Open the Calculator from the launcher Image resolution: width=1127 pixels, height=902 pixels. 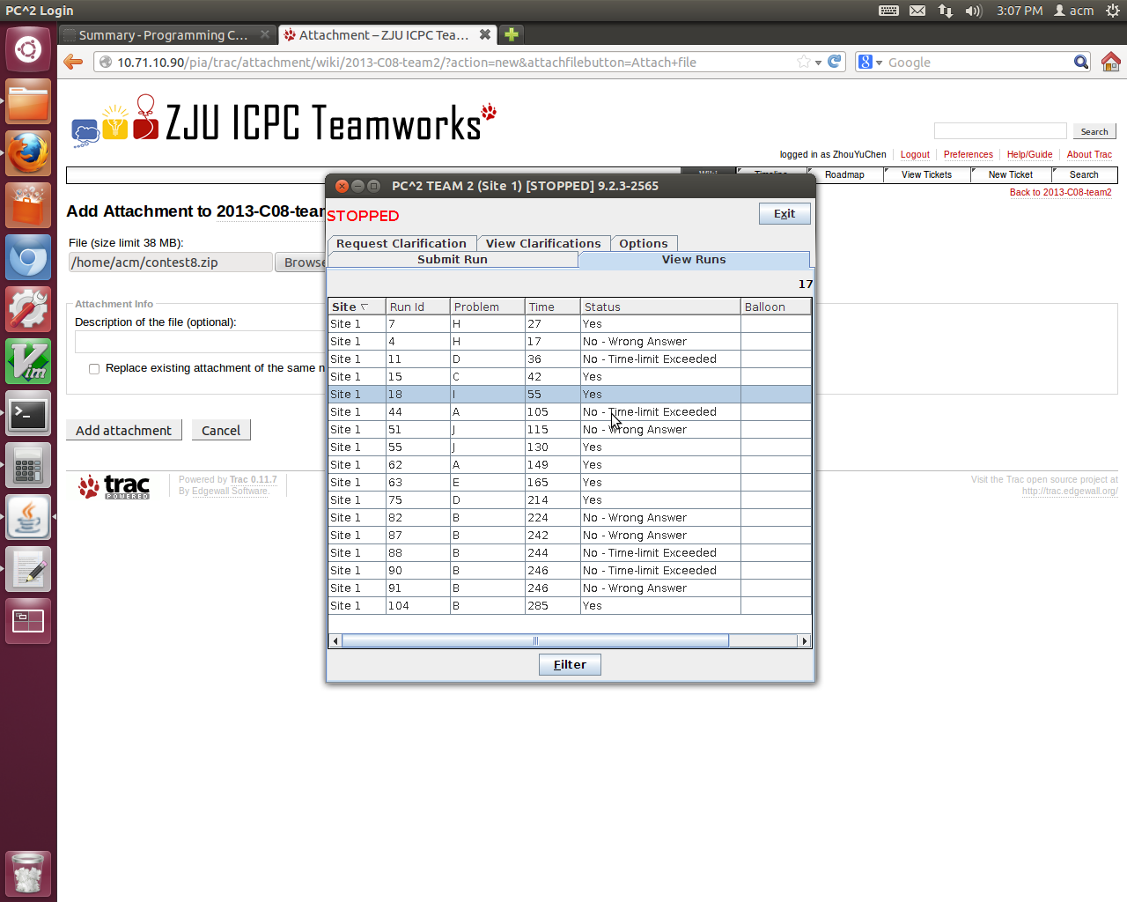28,466
